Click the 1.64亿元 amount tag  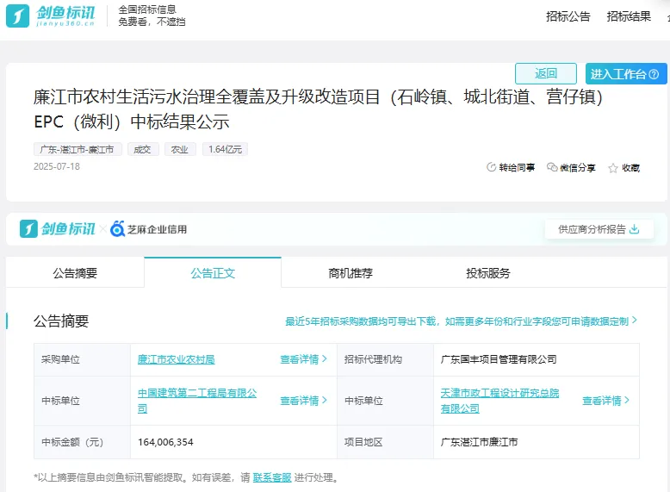tap(226, 149)
